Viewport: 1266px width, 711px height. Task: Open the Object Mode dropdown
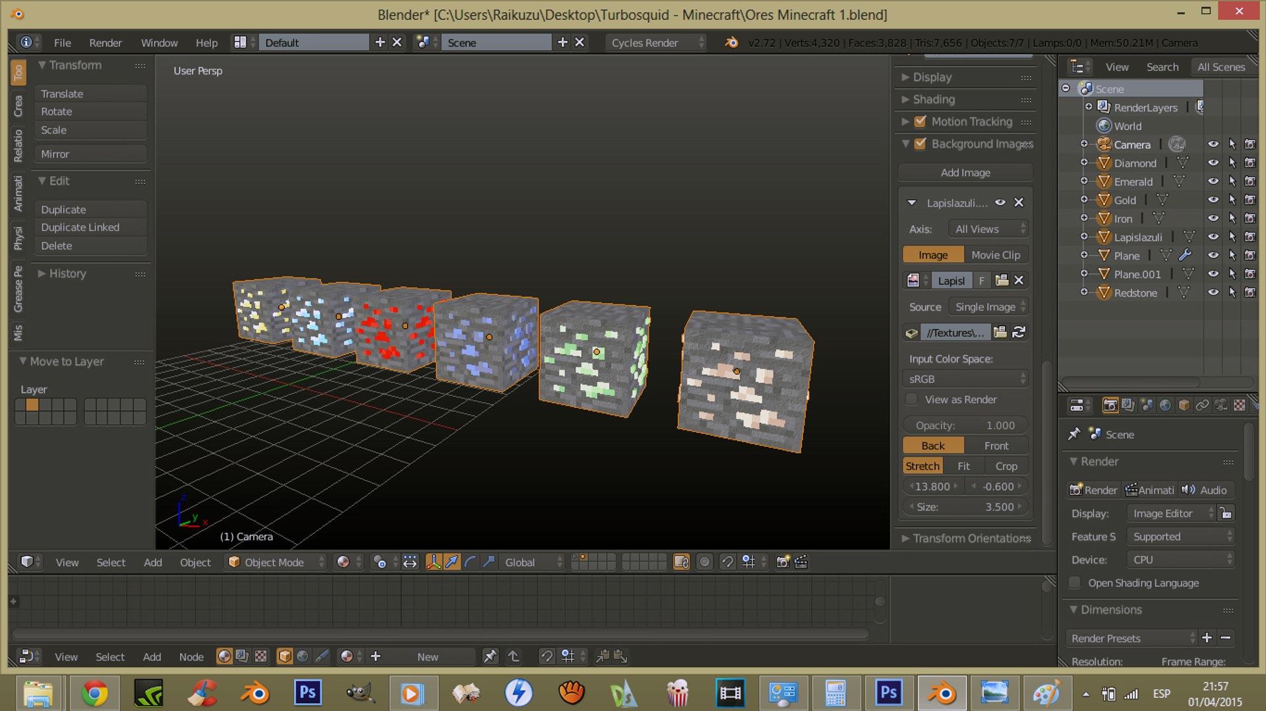coord(276,562)
